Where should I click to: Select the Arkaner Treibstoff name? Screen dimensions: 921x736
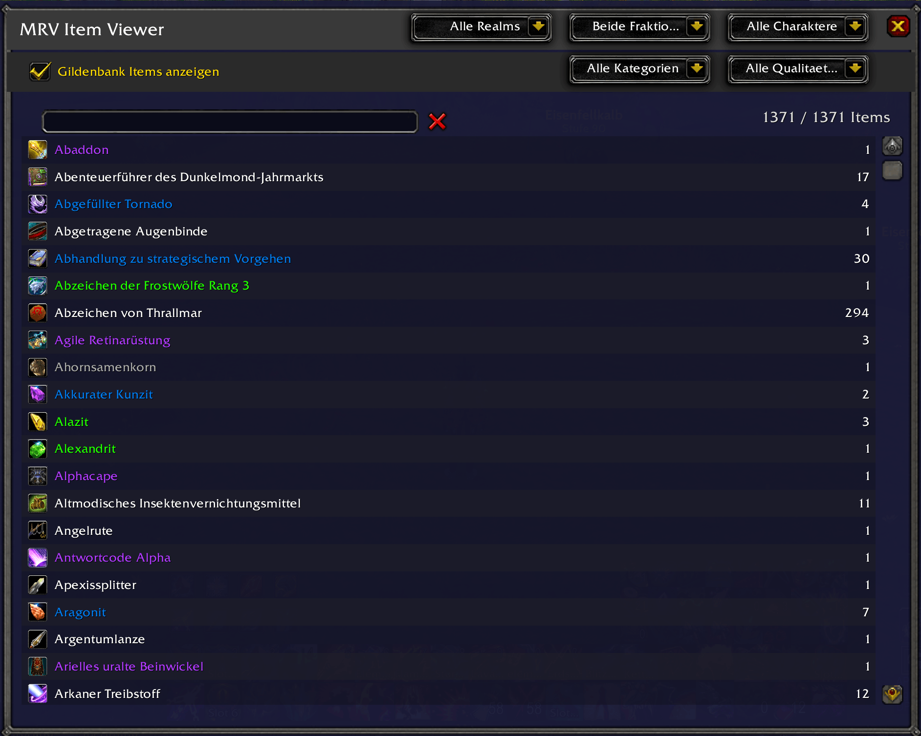[x=108, y=694]
